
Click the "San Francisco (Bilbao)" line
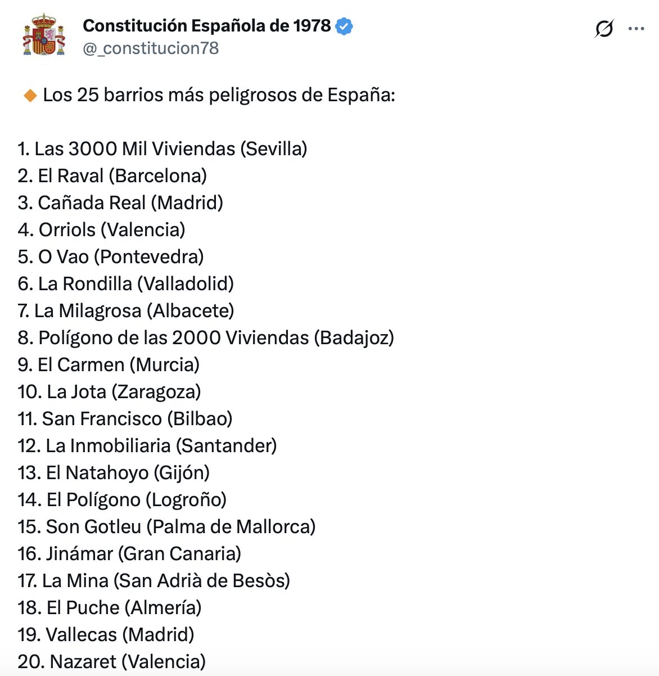pos(125,419)
